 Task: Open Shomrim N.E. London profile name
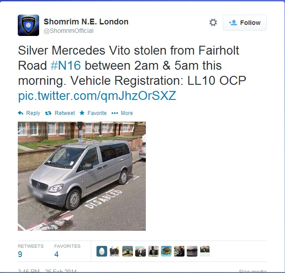pyautogui.click(x=86, y=22)
